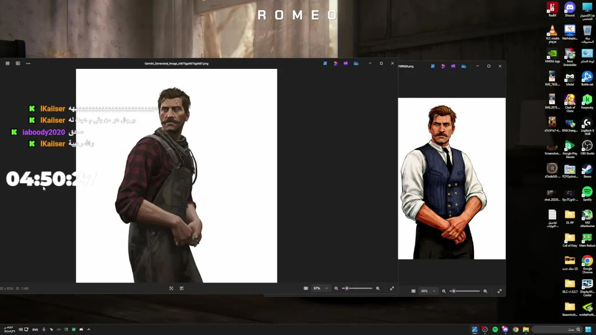Click the Edit image icon in right Photos title bar

pos(433,66)
